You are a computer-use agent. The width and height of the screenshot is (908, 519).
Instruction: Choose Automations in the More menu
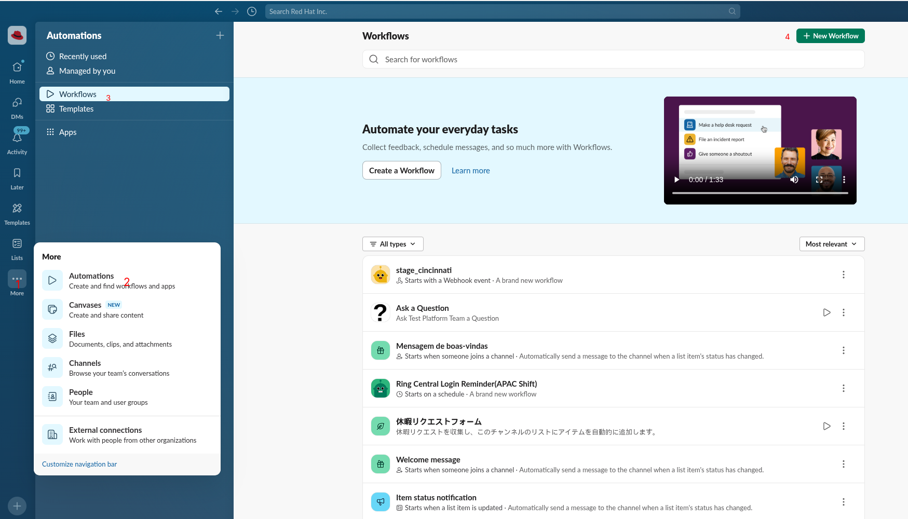click(127, 281)
